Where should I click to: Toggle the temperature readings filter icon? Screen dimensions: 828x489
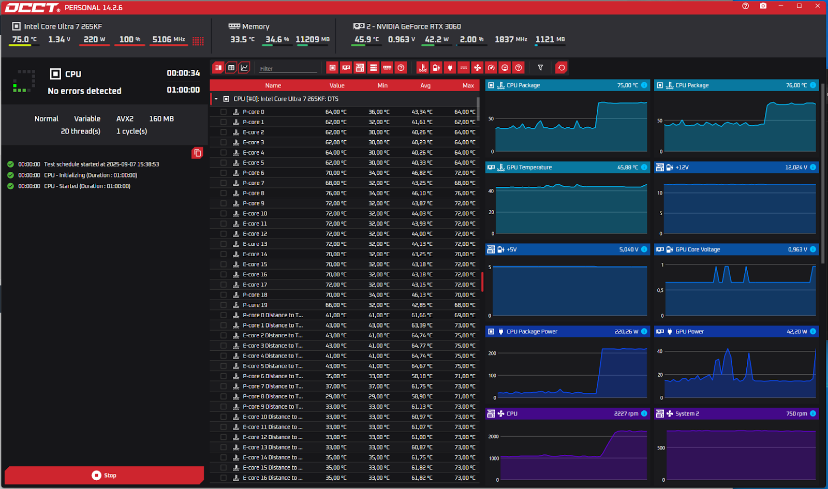coord(423,68)
